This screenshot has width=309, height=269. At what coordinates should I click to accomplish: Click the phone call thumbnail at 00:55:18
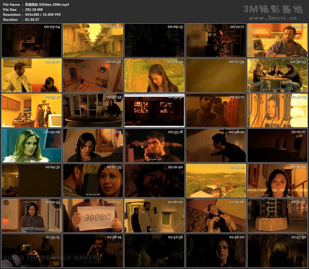click(x=154, y=145)
